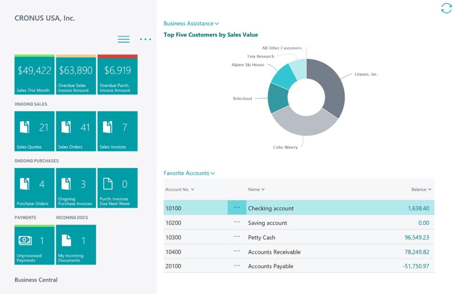Image resolution: width=456 pixels, height=294 pixels.
Task: Open row actions for Checking account
Action: (x=237, y=208)
